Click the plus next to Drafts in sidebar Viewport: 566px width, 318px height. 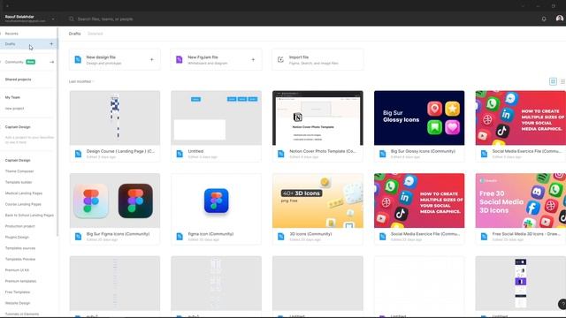coord(51,44)
